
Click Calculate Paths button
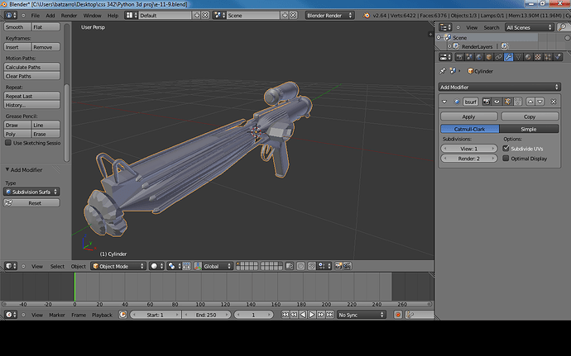[31, 67]
